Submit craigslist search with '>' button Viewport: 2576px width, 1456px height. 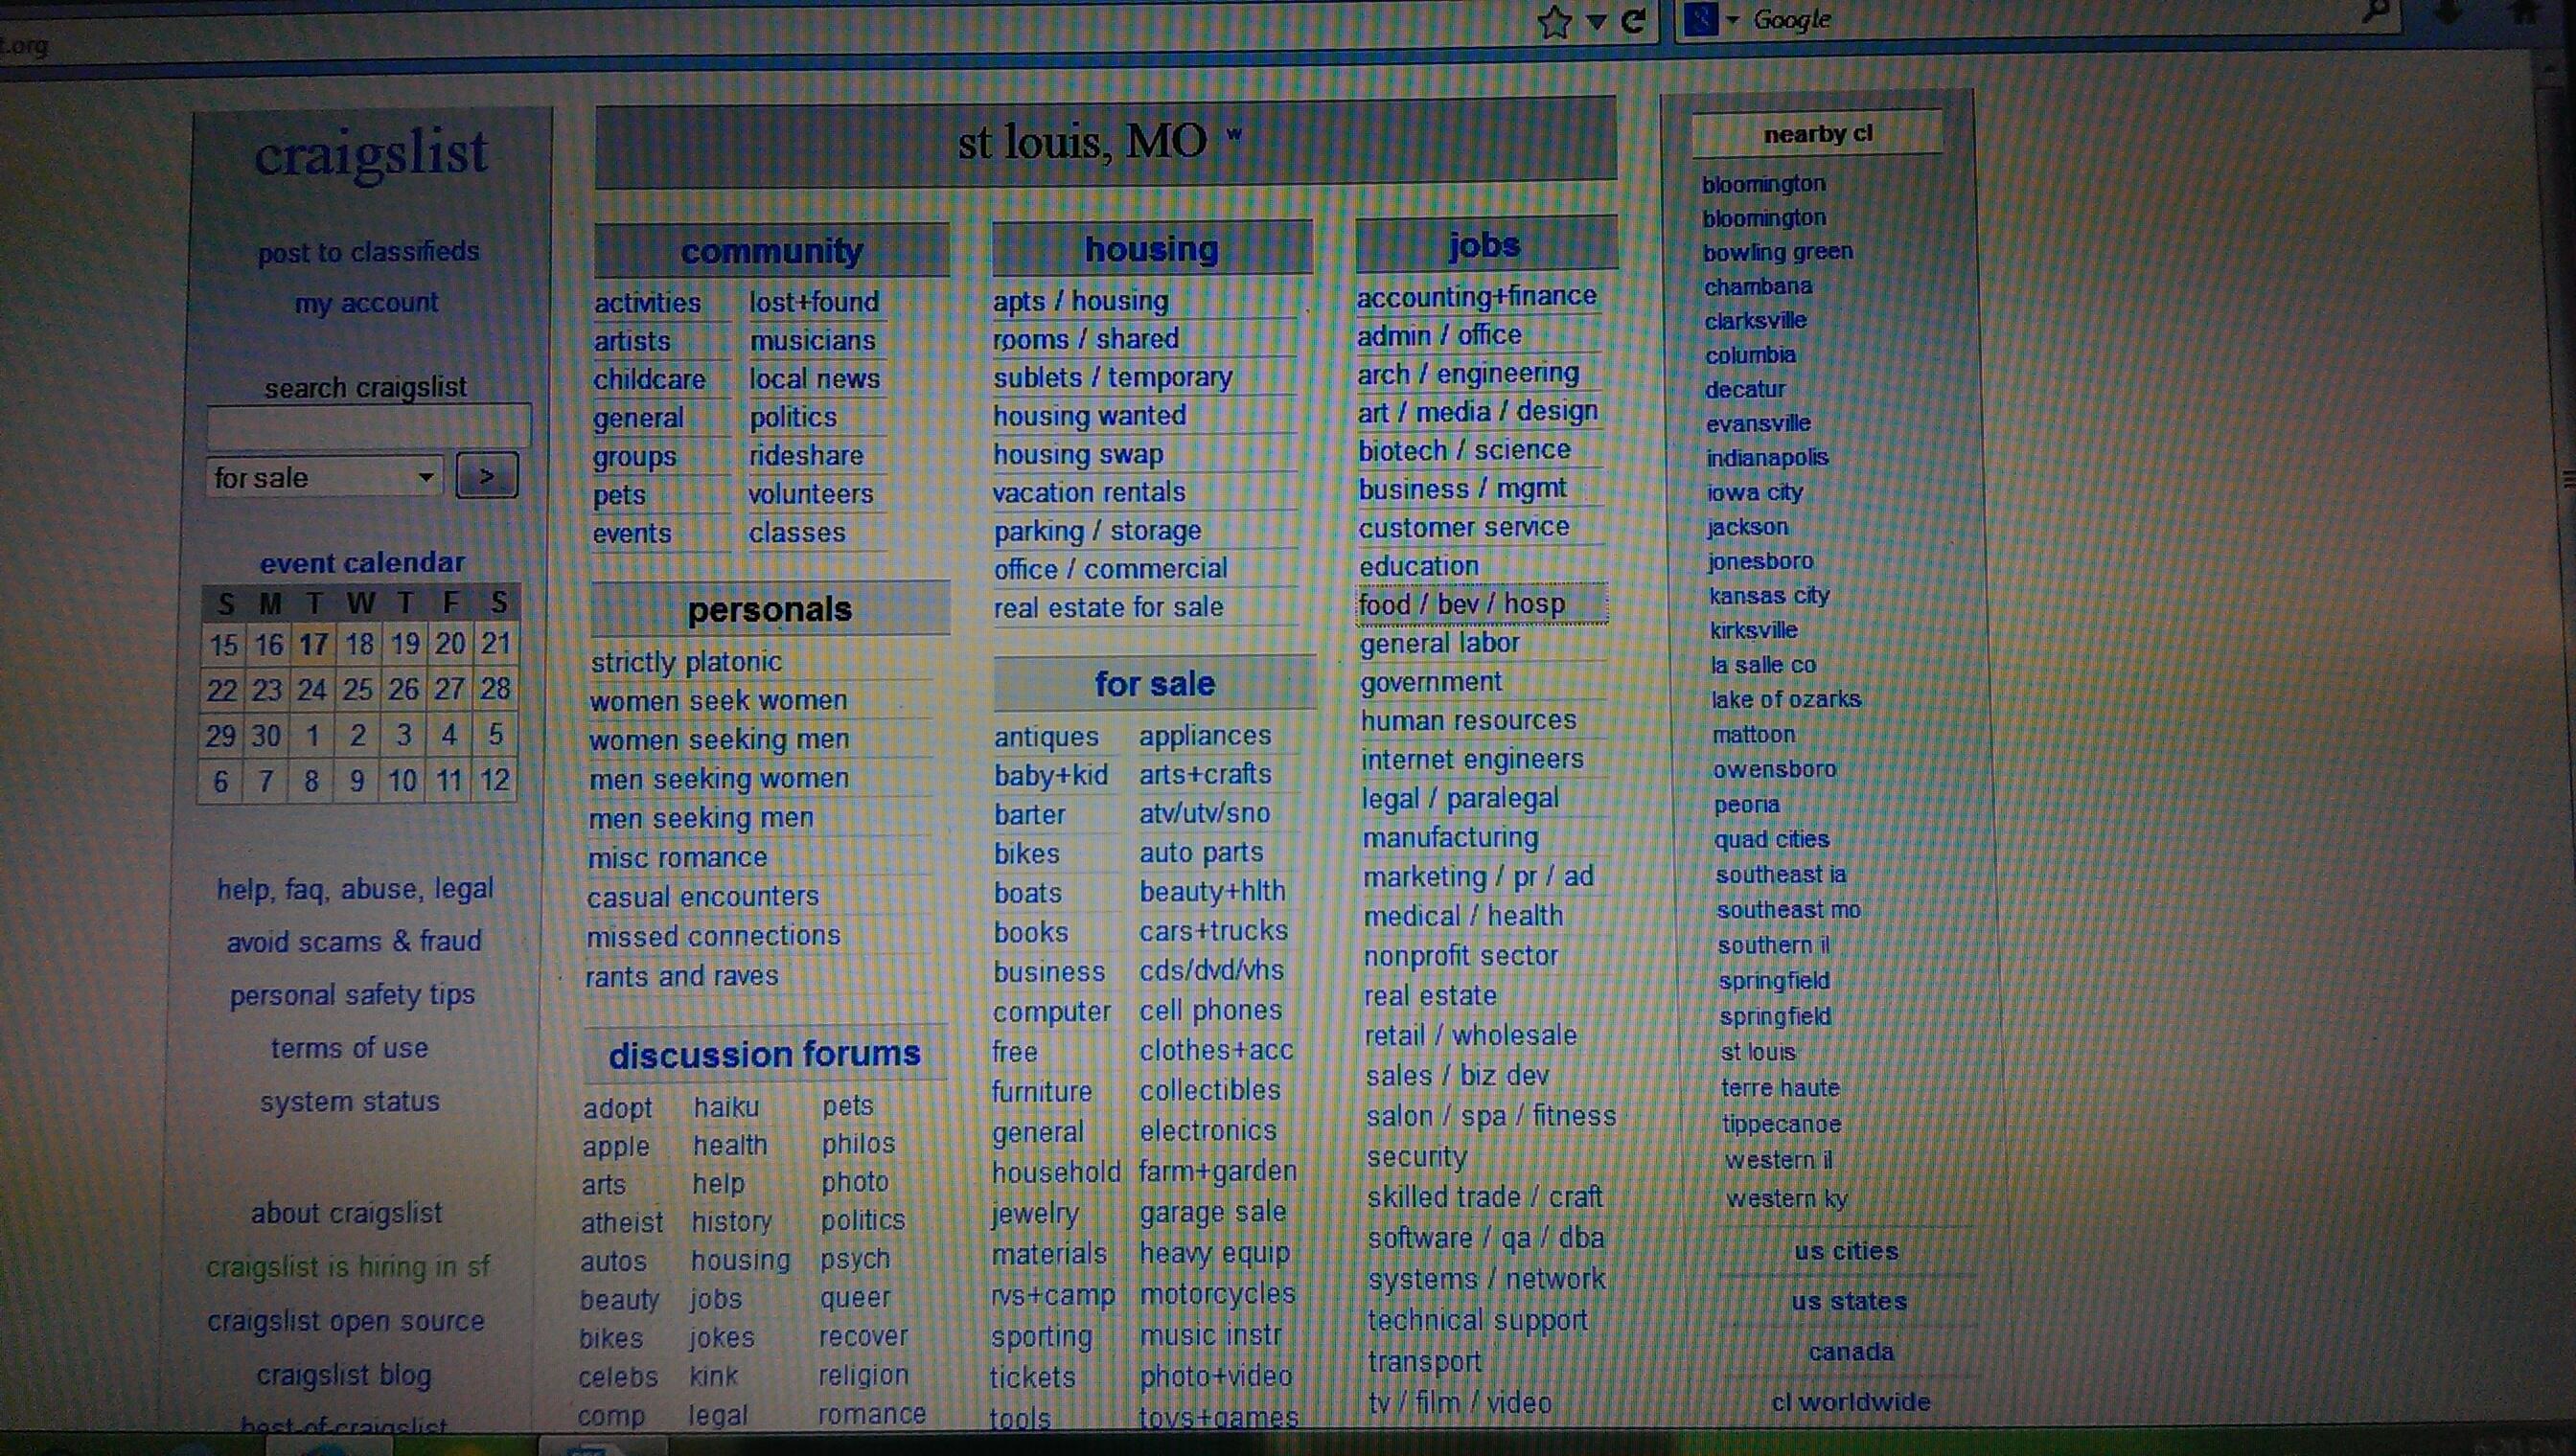pyautogui.click(x=486, y=475)
